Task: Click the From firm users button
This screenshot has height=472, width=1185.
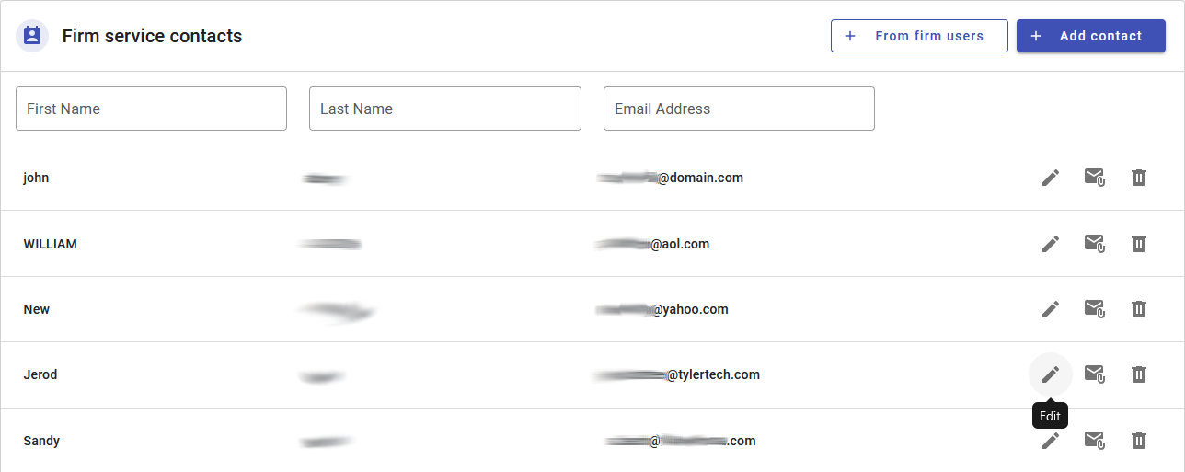Action: point(919,36)
